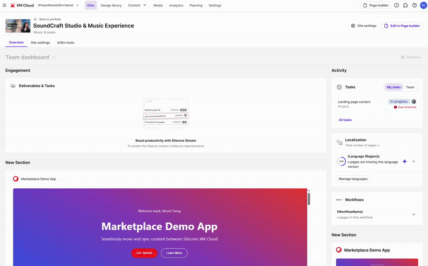Click Total number of pages text
The height and width of the screenshot is (266, 428).
click(362, 145)
